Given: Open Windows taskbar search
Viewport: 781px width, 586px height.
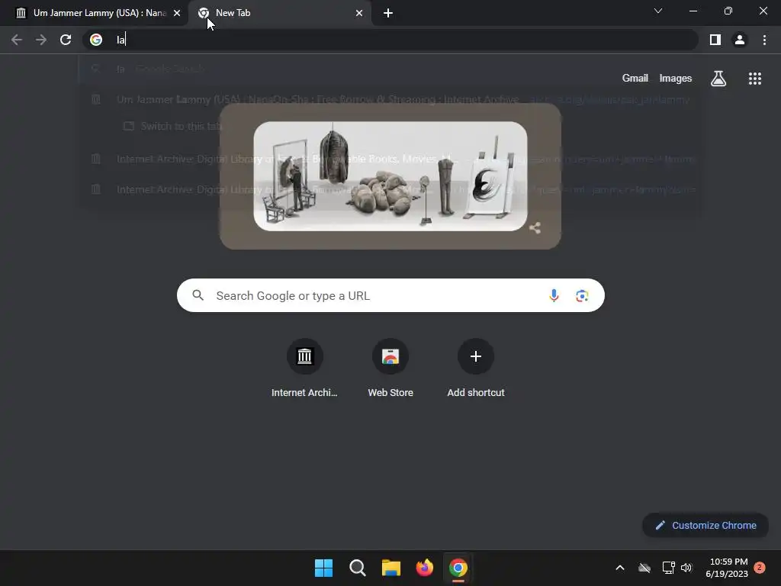Looking at the screenshot, I should tap(358, 568).
